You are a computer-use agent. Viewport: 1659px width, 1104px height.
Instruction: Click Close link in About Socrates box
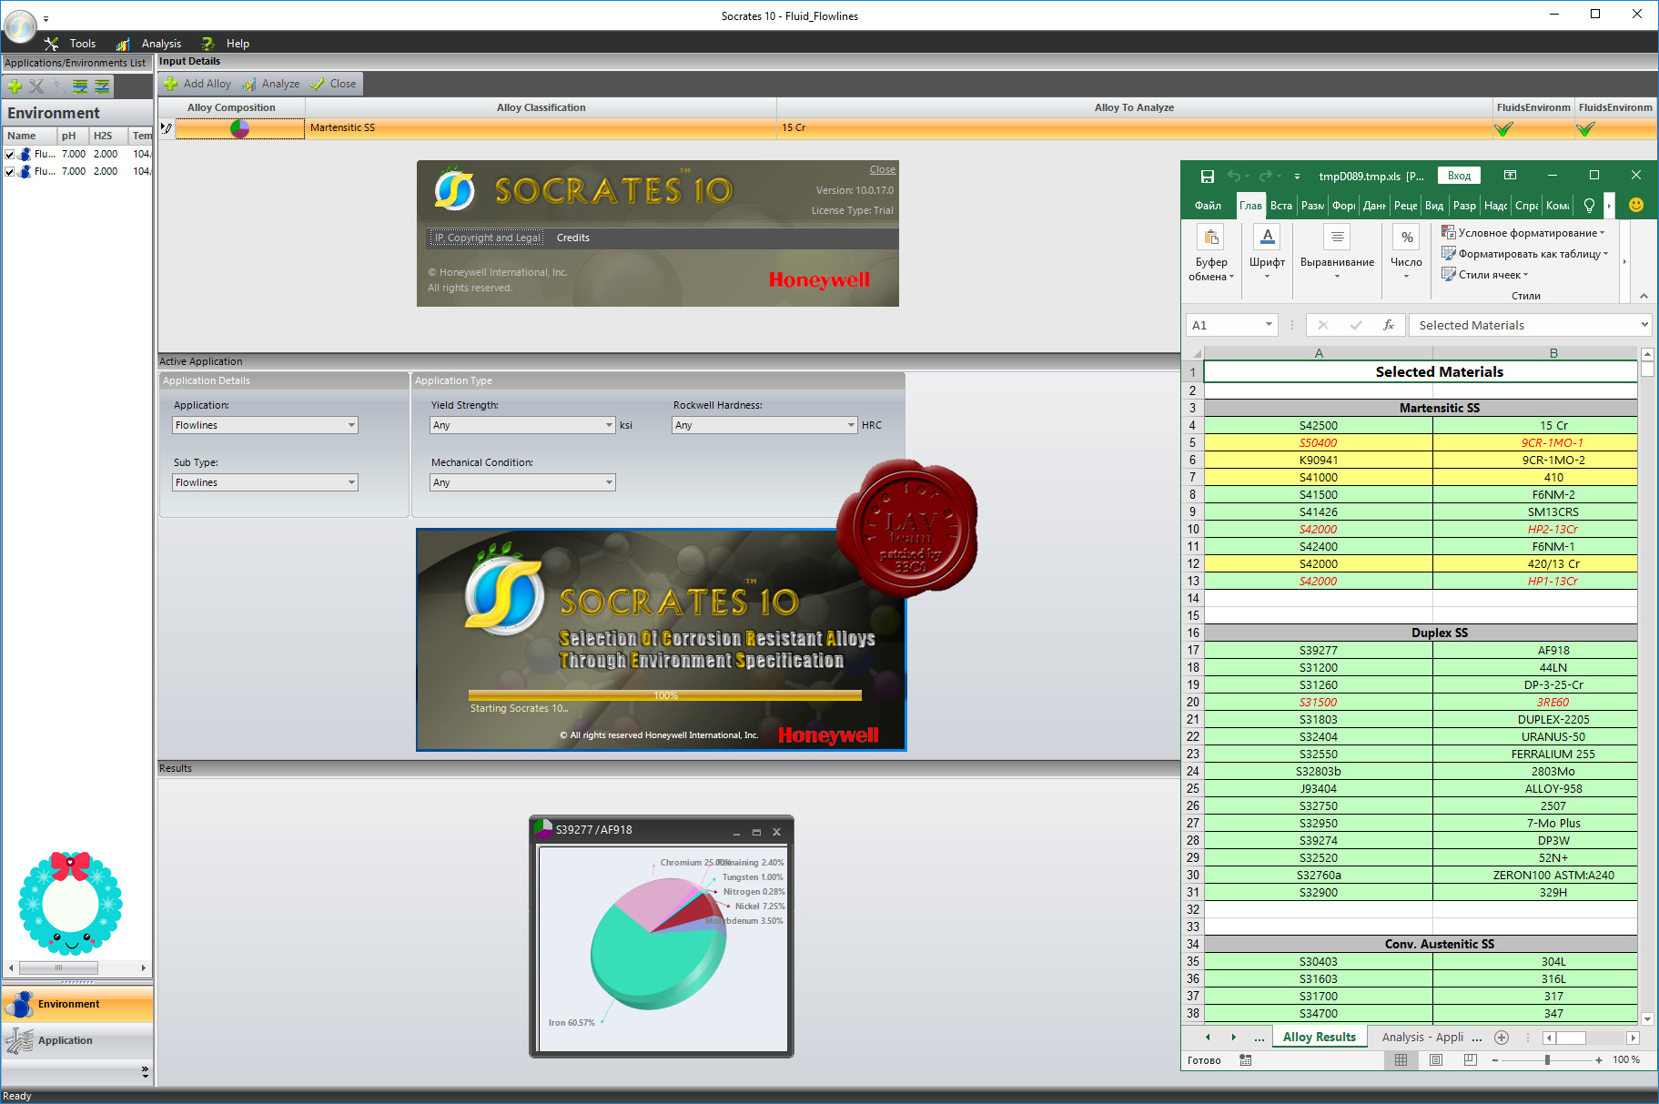coord(882,170)
